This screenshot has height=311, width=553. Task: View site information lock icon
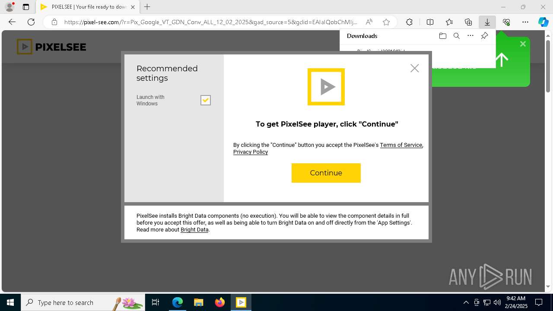[x=54, y=22]
